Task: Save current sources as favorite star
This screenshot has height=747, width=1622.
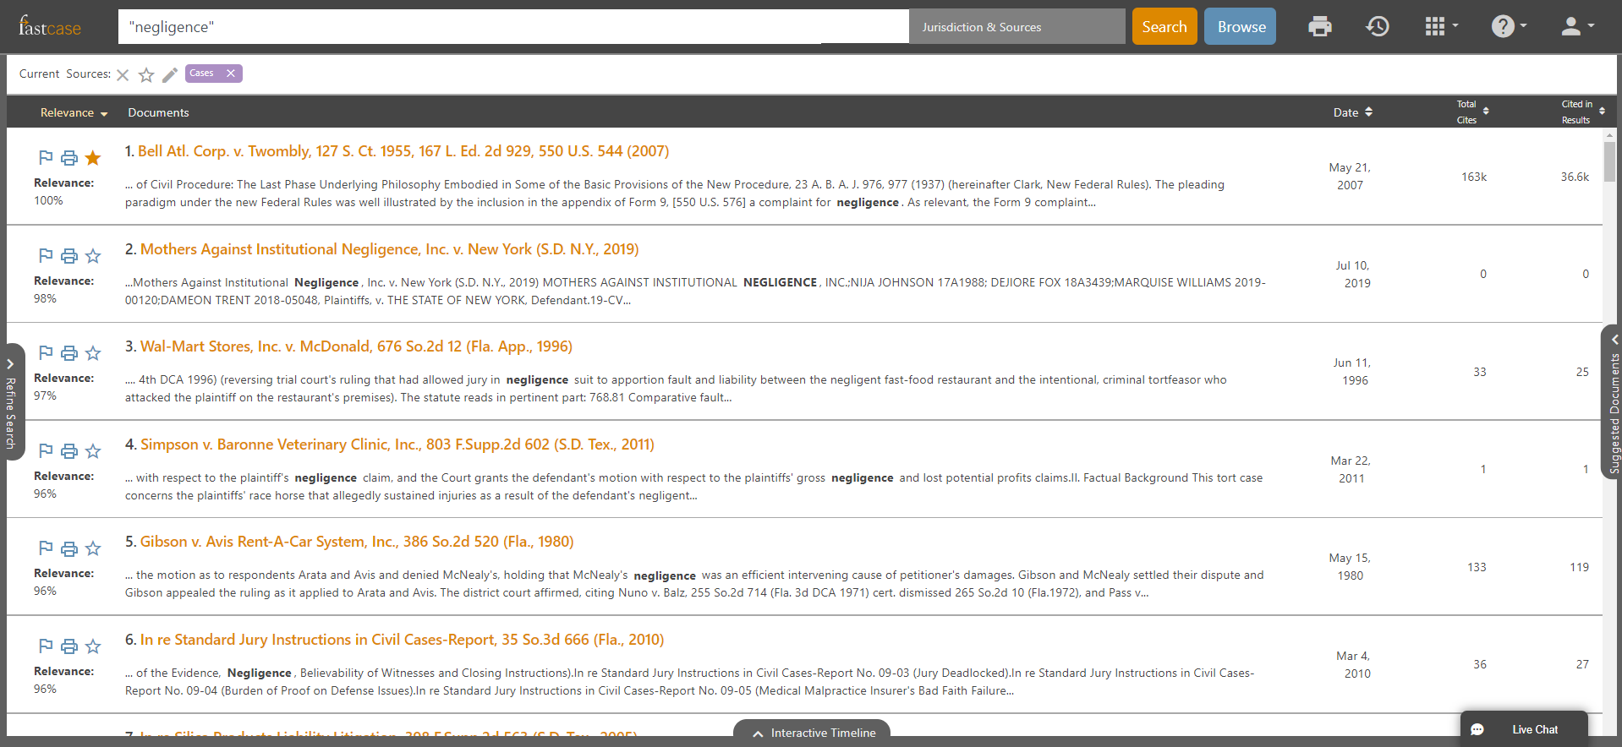Action: (146, 75)
